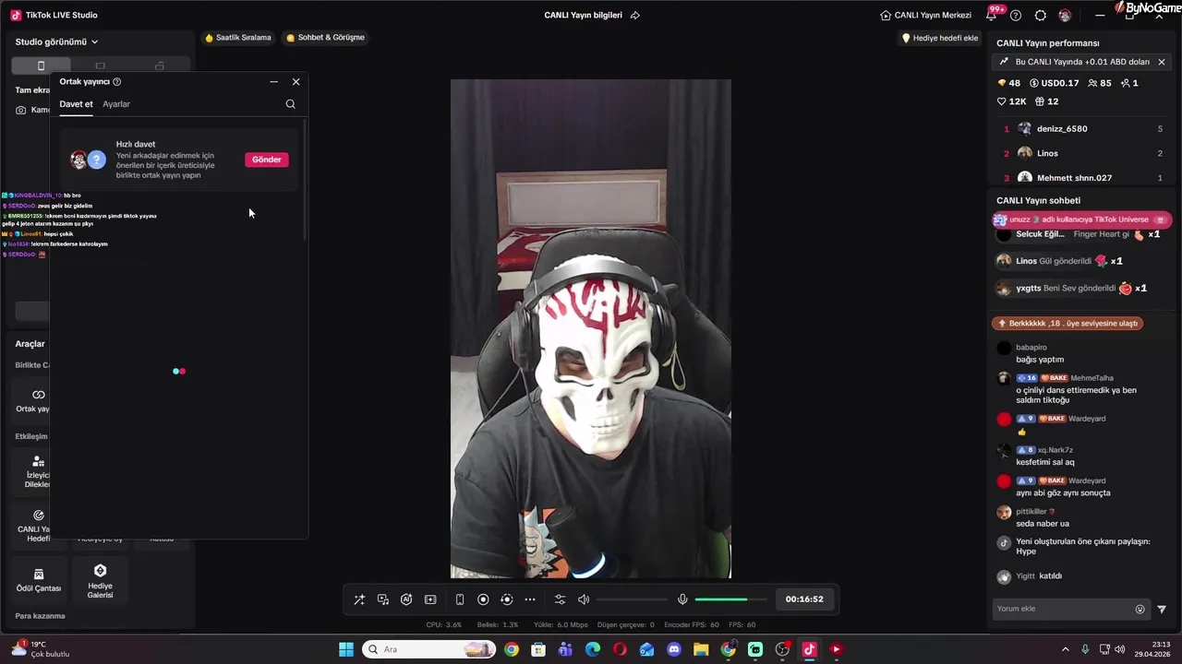Open top gifter denizz_6580
This screenshot has height=664, width=1182.
point(1082,129)
